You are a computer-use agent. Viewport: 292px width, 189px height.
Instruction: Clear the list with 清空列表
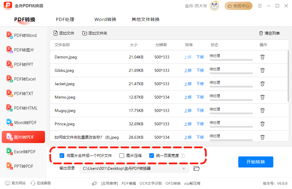tap(269, 33)
